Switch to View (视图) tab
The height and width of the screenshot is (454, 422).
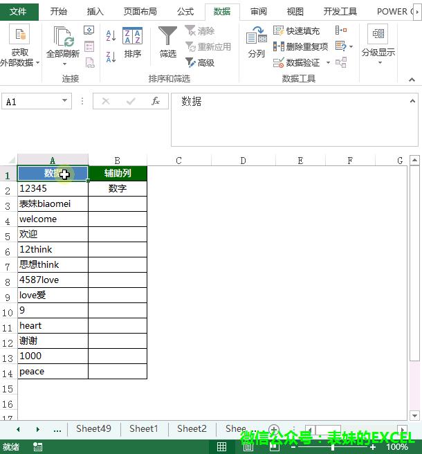(x=295, y=12)
